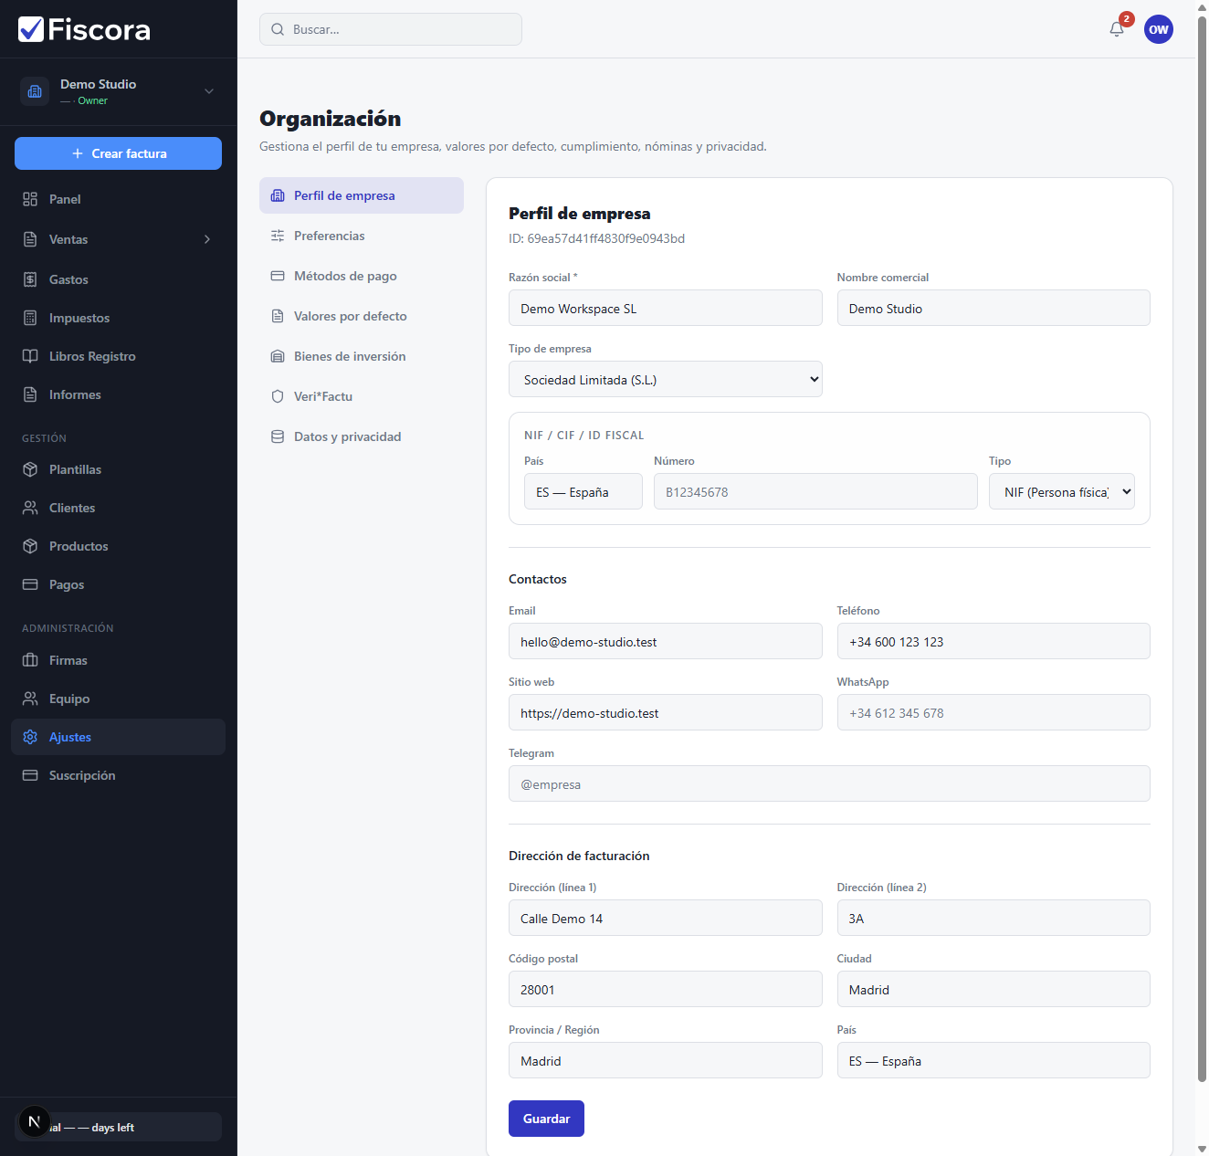Viewport: 1209px width, 1156px height.
Task: Click the Firmas icon in sidebar
Action: click(30, 660)
